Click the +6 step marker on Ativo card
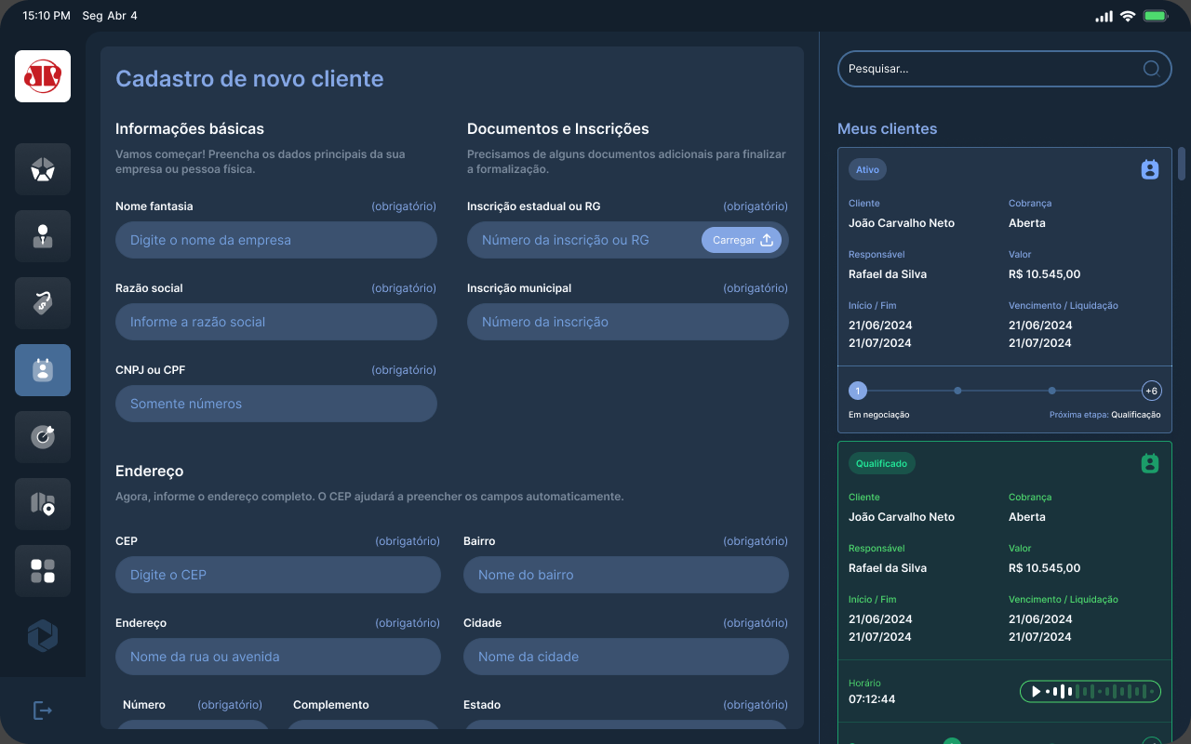Image resolution: width=1191 pixels, height=744 pixels. tap(1151, 391)
